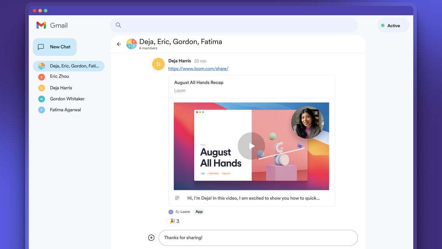Screen dimensions: 442x249
Task: Click the search bar field
Action: pyautogui.click(x=234, y=25)
